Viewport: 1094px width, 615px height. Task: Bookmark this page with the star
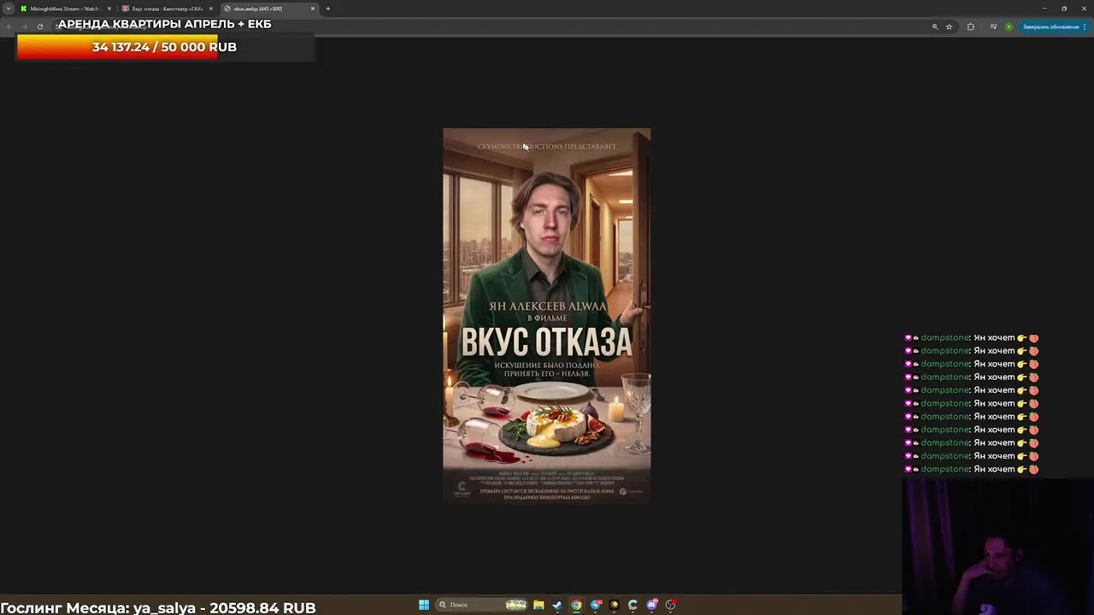pos(949,26)
